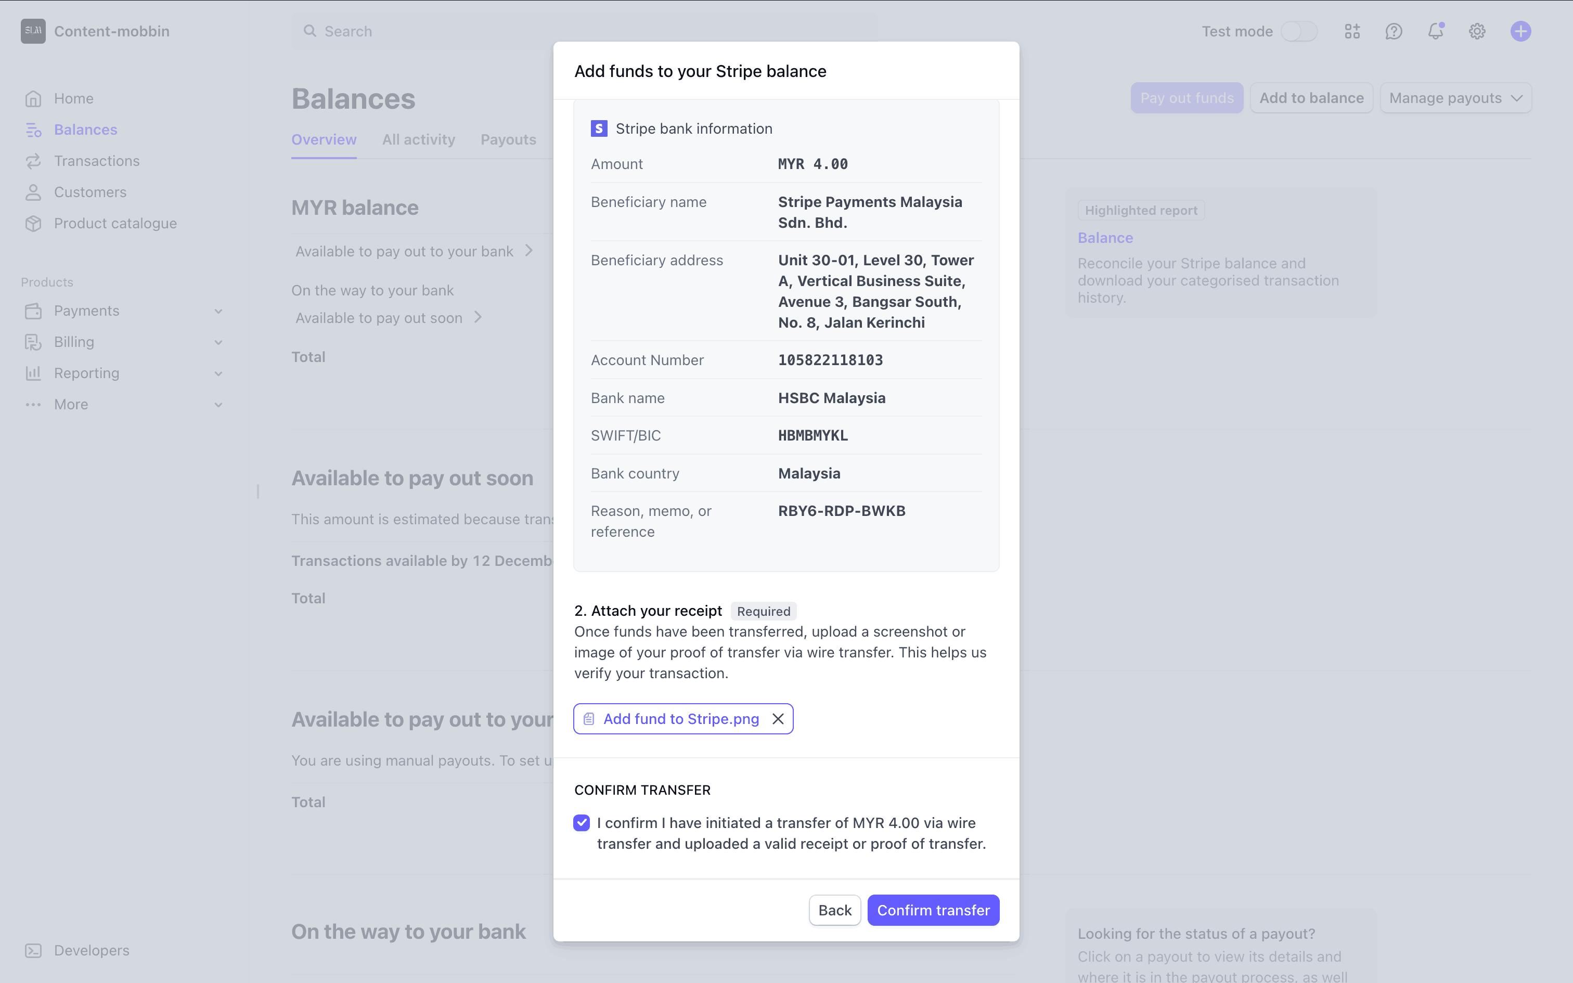Switch to the All activity tab
The height and width of the screenshot is (983, 1573).
point(419,140)
